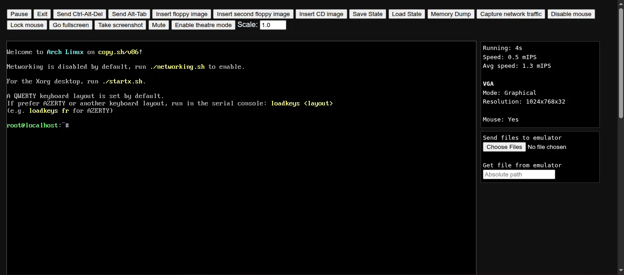Click the 'Avg speed: 1.3 mIPS' text
The height and width of the screenshot is (275, 624).
coord(517,66)
